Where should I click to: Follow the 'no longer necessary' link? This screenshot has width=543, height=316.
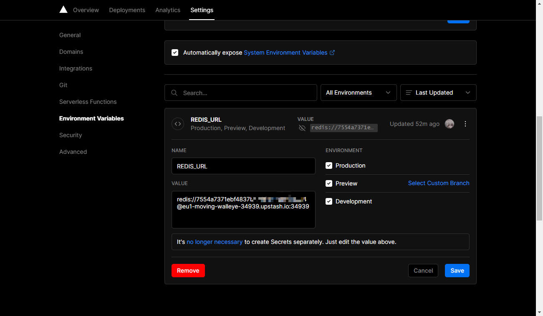[x=215, y=242]
